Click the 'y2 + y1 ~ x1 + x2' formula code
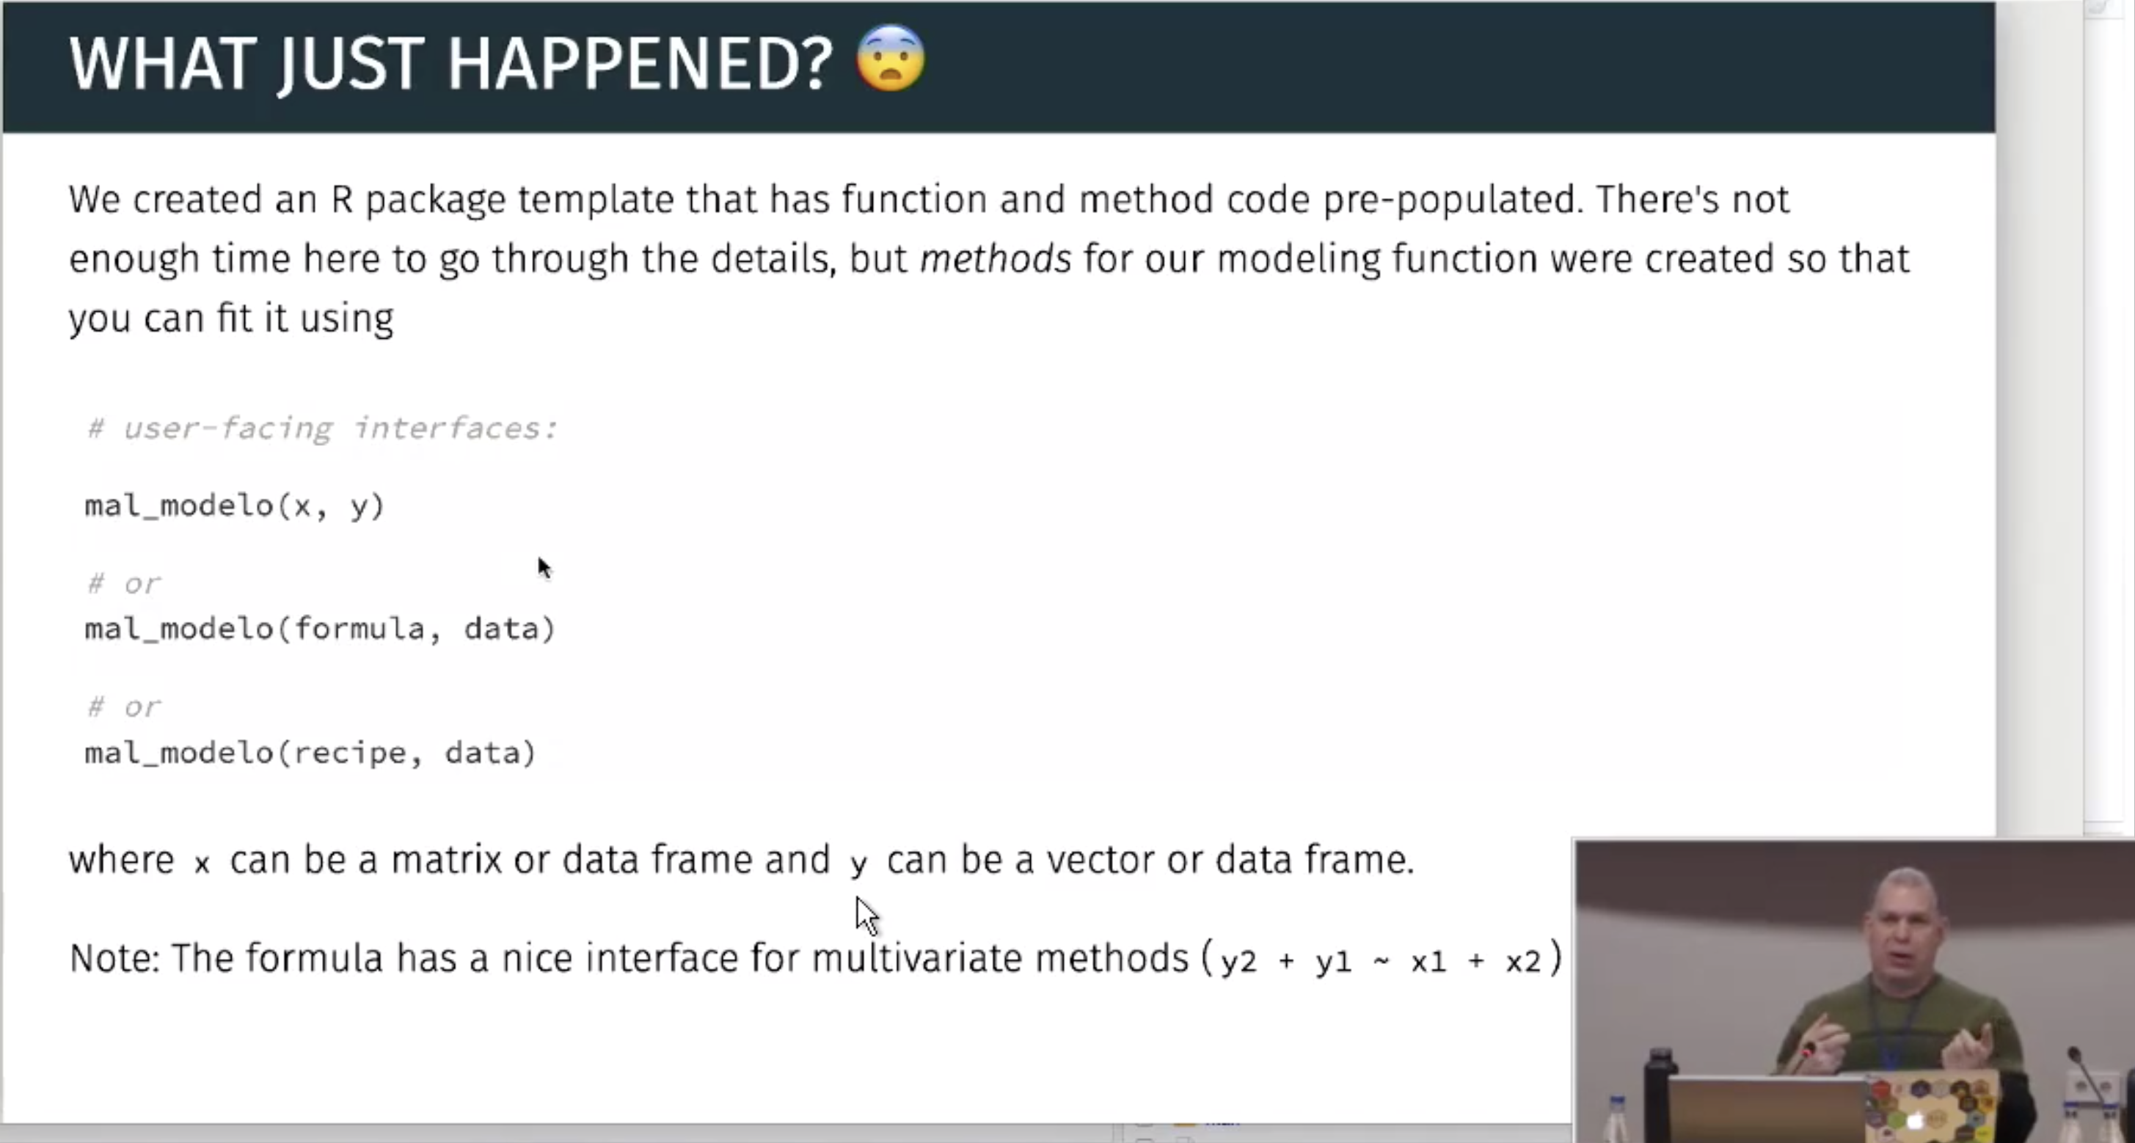 point(1380,960)
